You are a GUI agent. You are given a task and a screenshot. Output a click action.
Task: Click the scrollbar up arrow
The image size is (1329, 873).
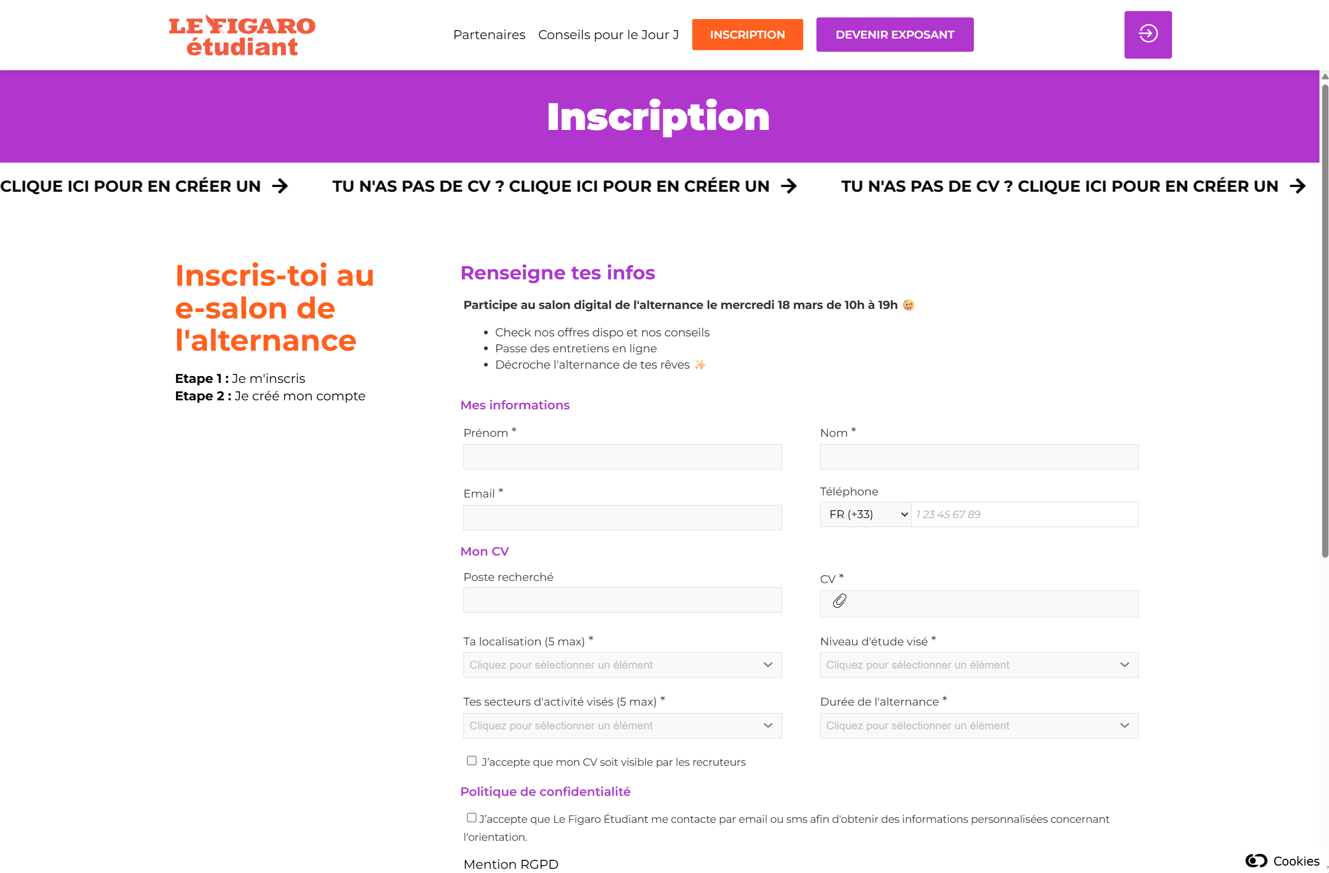(x=1324, y=77)
